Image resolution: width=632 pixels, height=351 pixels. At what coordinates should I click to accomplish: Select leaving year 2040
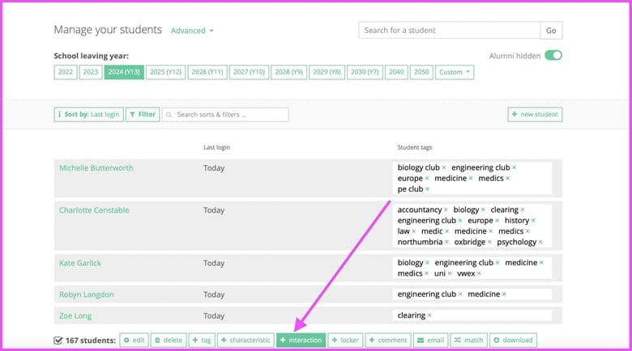pos(396,72)
